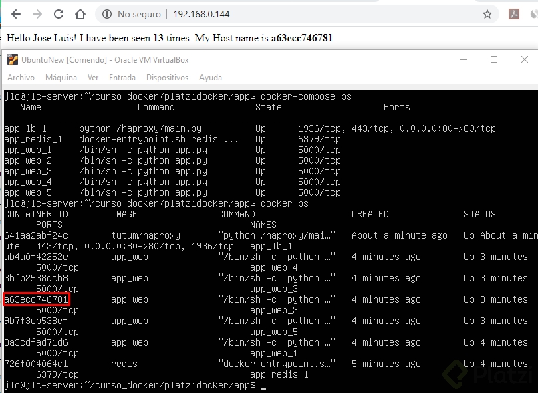The width and height of the screenshot is (538, 393).
Task: Go back with the browser back arrow
Action: (x=16, y=14)
